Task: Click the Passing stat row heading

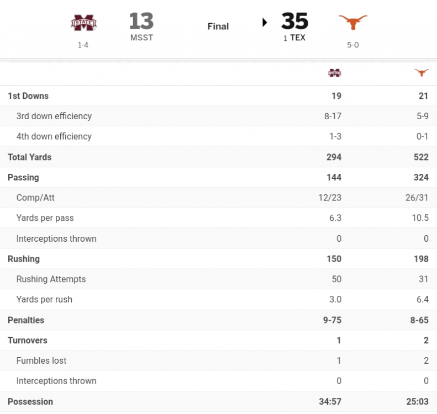Action: (x=23, y=178)
